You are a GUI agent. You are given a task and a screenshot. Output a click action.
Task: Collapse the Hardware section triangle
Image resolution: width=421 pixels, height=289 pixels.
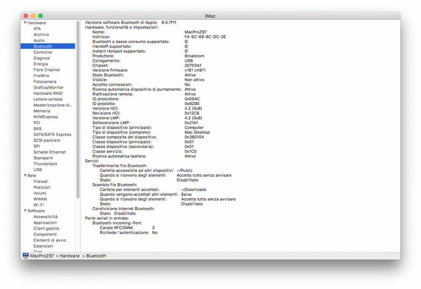[x=25, y=23]
